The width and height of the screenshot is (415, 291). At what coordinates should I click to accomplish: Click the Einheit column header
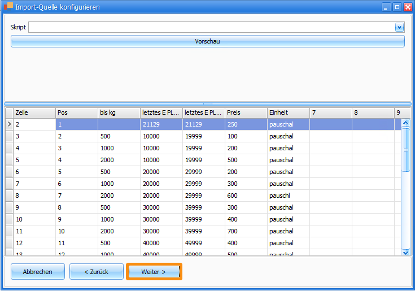point(288,112)
